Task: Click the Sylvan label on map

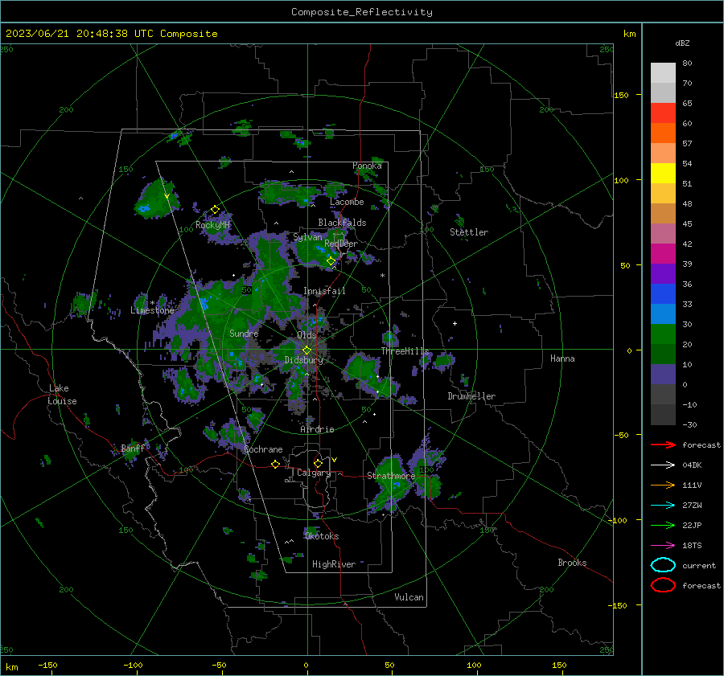Action: [307, 237]
